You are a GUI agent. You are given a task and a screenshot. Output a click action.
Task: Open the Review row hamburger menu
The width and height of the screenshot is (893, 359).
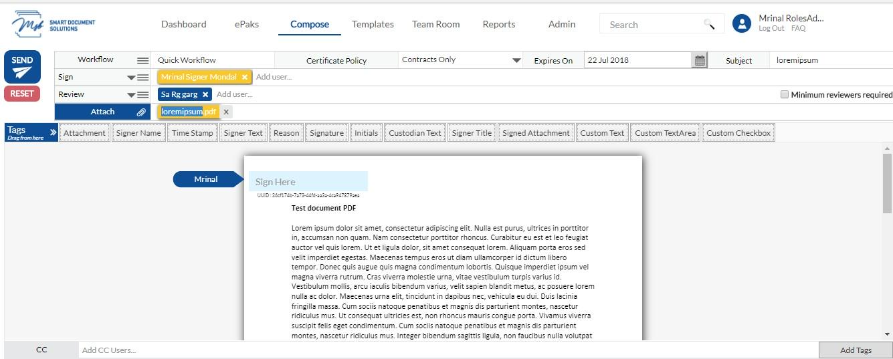click(x=143, y=94)
